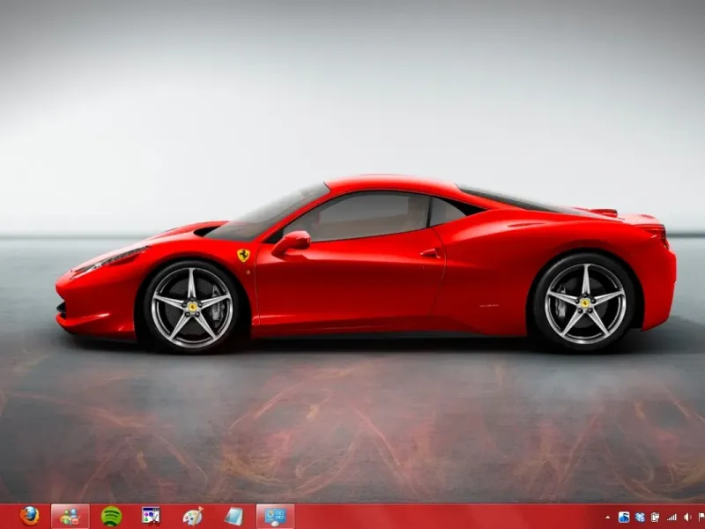705x529 pixels.
Task: Click the Ferrari's rear wheel on the wallpaper
Action: 584,303
